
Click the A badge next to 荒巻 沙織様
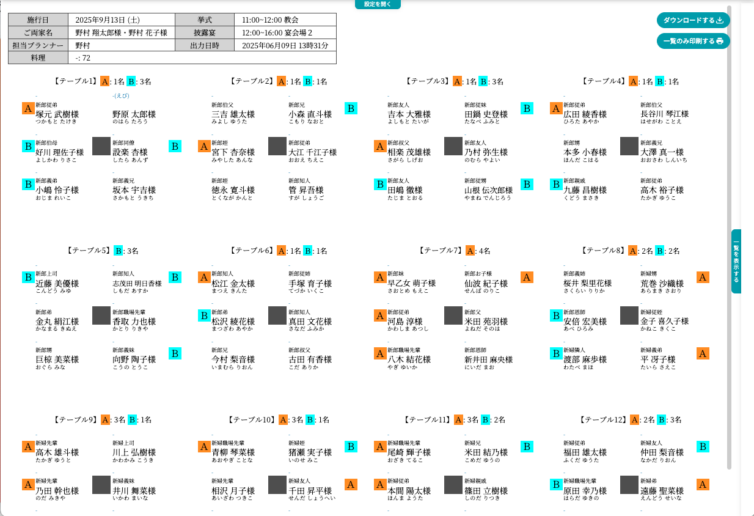[703, 278]
